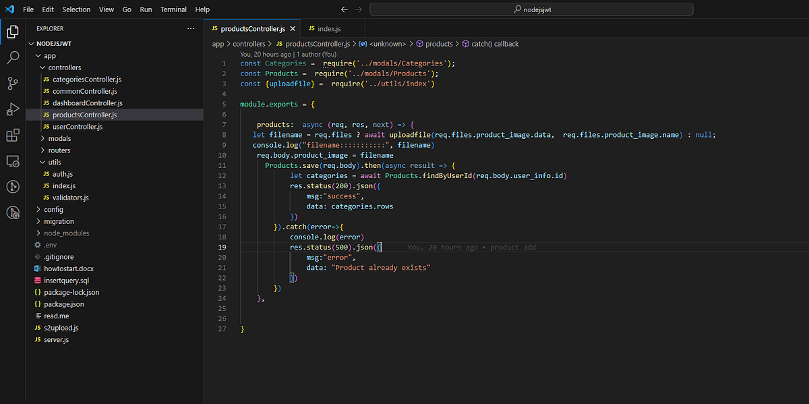809x404 pixels.
Task: Click the JS icon on the productsController.js tab
Action: [215, 29]
